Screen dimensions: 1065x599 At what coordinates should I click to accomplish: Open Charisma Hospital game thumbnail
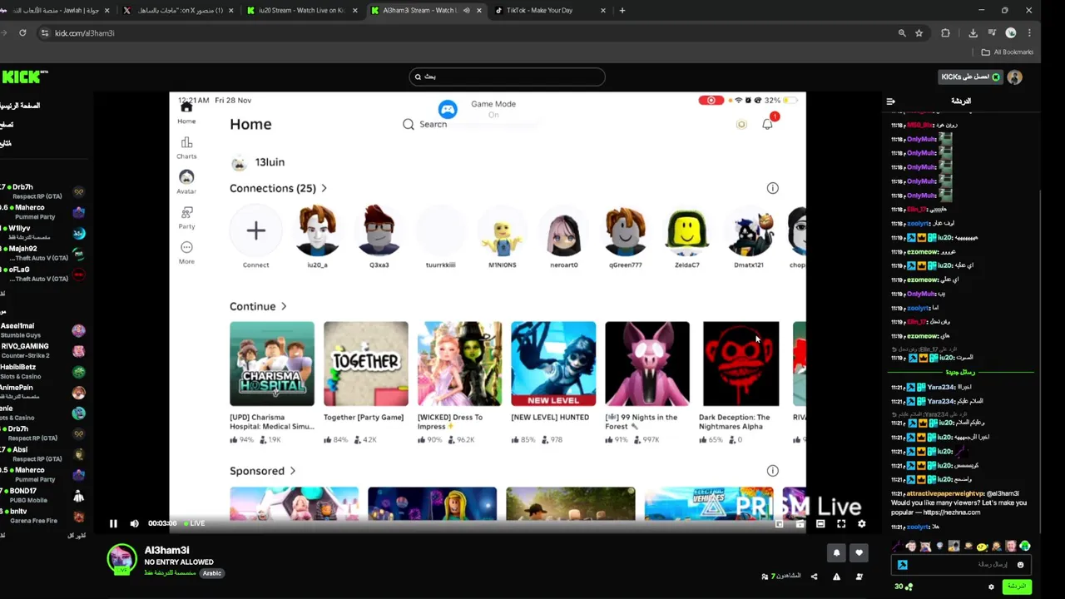pos(272,364)
